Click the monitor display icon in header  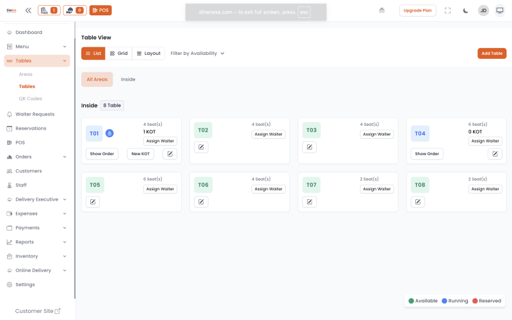(x=500, y=10)
